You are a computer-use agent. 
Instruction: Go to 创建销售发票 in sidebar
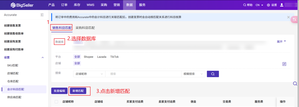pos(12,26)
